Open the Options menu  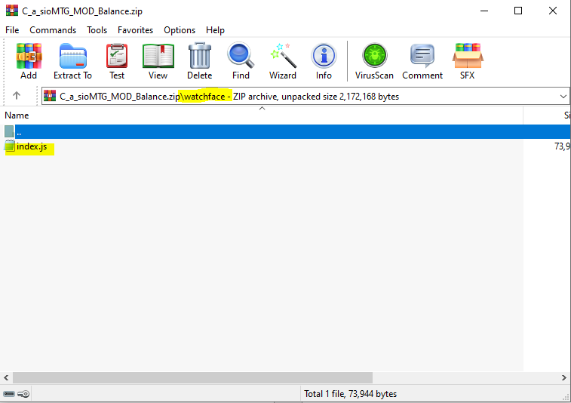[x=180, y=30]
